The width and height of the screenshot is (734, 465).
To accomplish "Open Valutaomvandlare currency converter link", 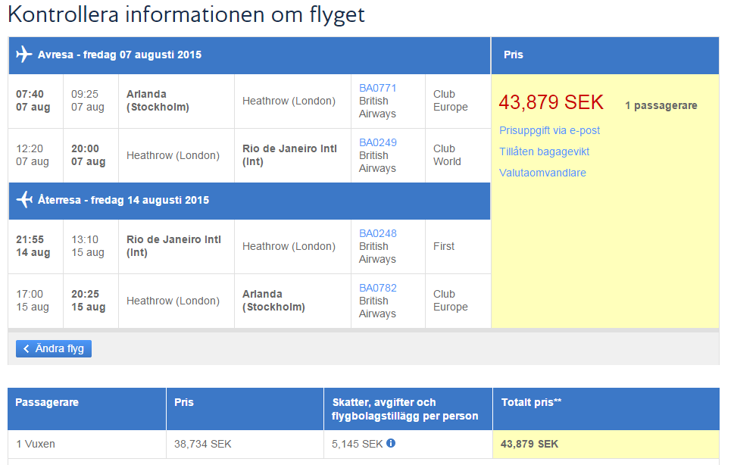I will point(542,173).
